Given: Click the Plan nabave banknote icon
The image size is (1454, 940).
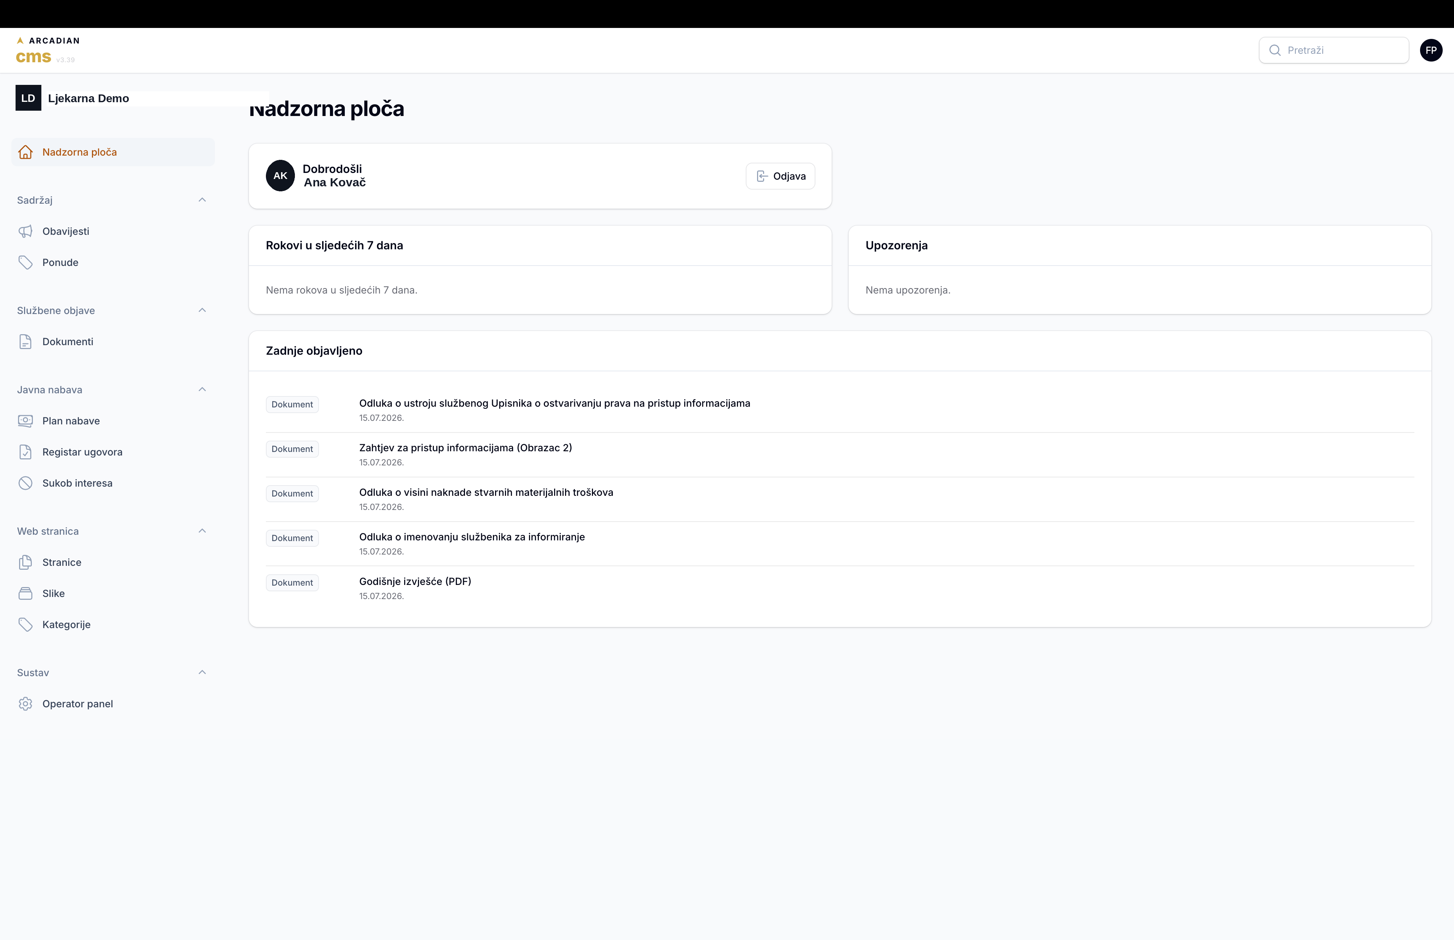Looking at the screenshot, I should 25,421.
